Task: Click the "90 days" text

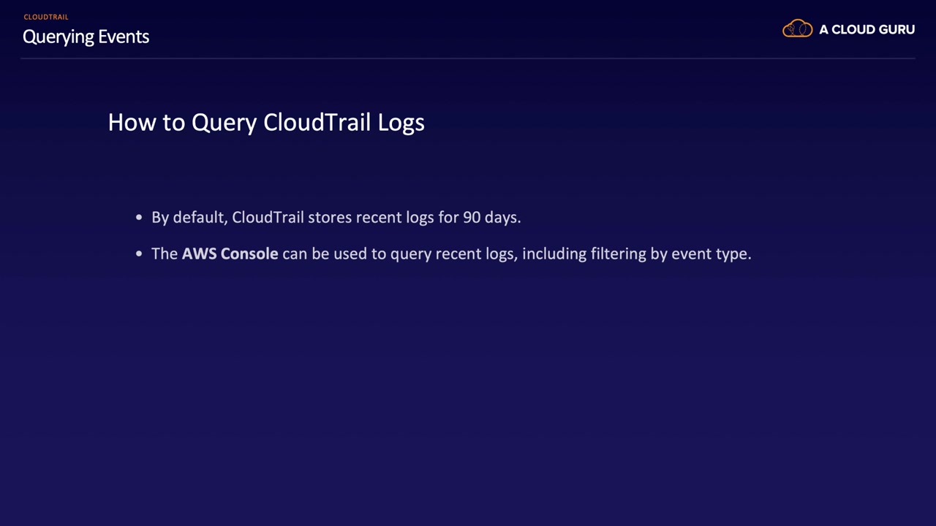Action: (x=491, y=218)
